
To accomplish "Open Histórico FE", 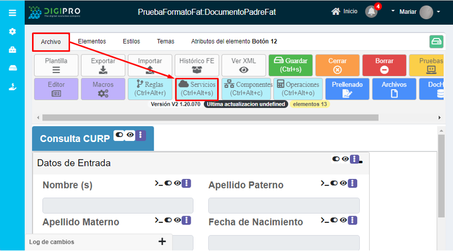I will click(x=197, y=66).
